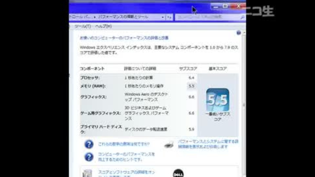Open the パフォーマンスとシステムに関する詳細情報 print link

click(x=208, y=144)
